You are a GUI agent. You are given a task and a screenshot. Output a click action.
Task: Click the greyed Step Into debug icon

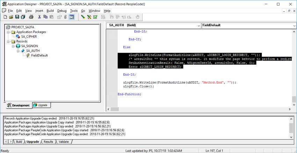coord(112,17)
